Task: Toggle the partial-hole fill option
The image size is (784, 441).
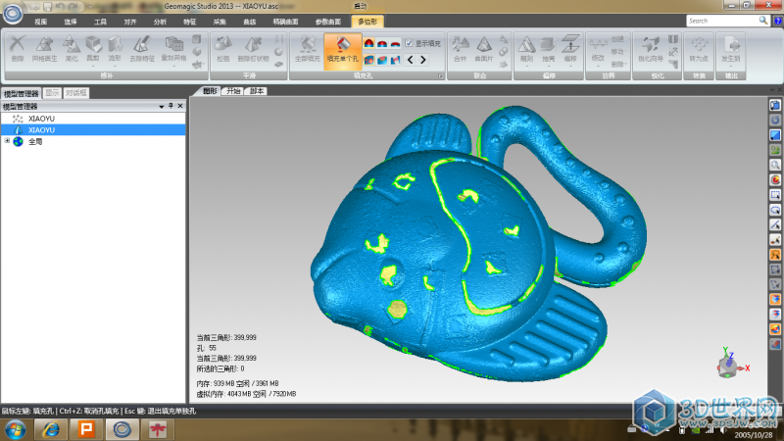Action: click(382, 60)
